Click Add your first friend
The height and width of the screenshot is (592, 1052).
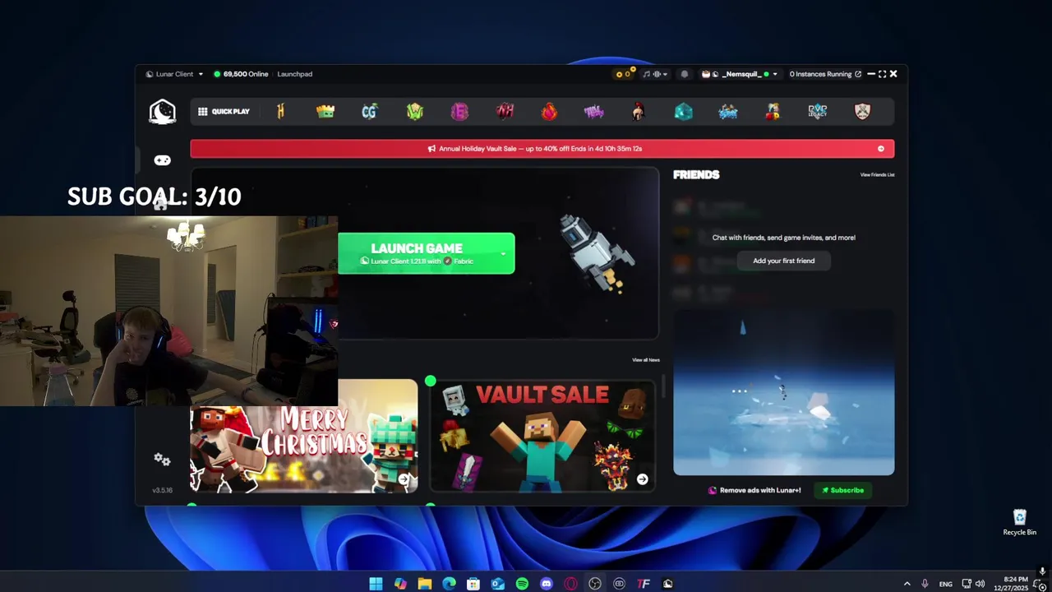(783, 261)
